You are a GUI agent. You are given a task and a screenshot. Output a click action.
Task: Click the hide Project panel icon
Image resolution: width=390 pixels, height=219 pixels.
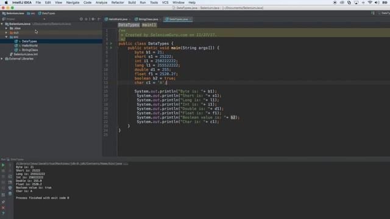tap(99, 19)
